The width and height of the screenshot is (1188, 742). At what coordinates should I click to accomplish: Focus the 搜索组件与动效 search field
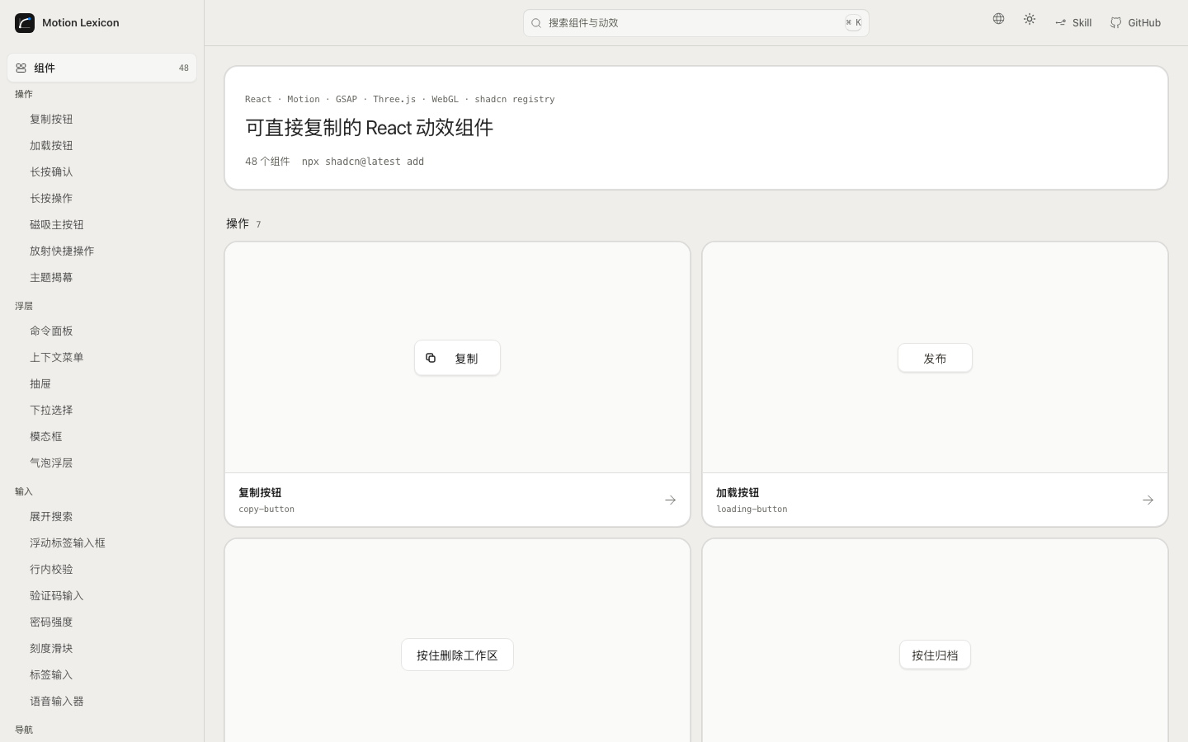(x=695, y=23)
